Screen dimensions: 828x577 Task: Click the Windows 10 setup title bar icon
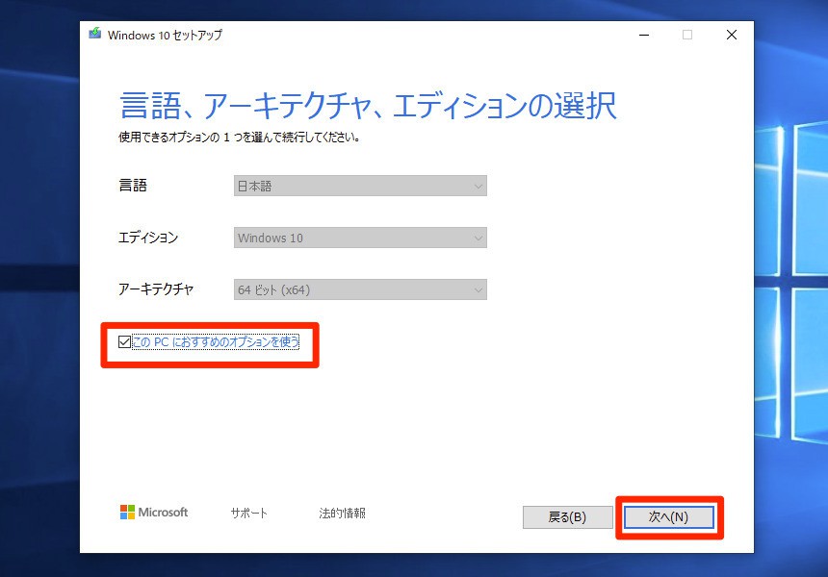95,34
